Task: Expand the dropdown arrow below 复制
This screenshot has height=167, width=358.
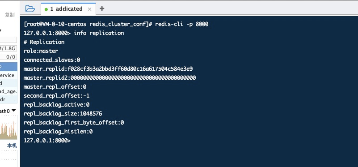Action: coord(1,30)
